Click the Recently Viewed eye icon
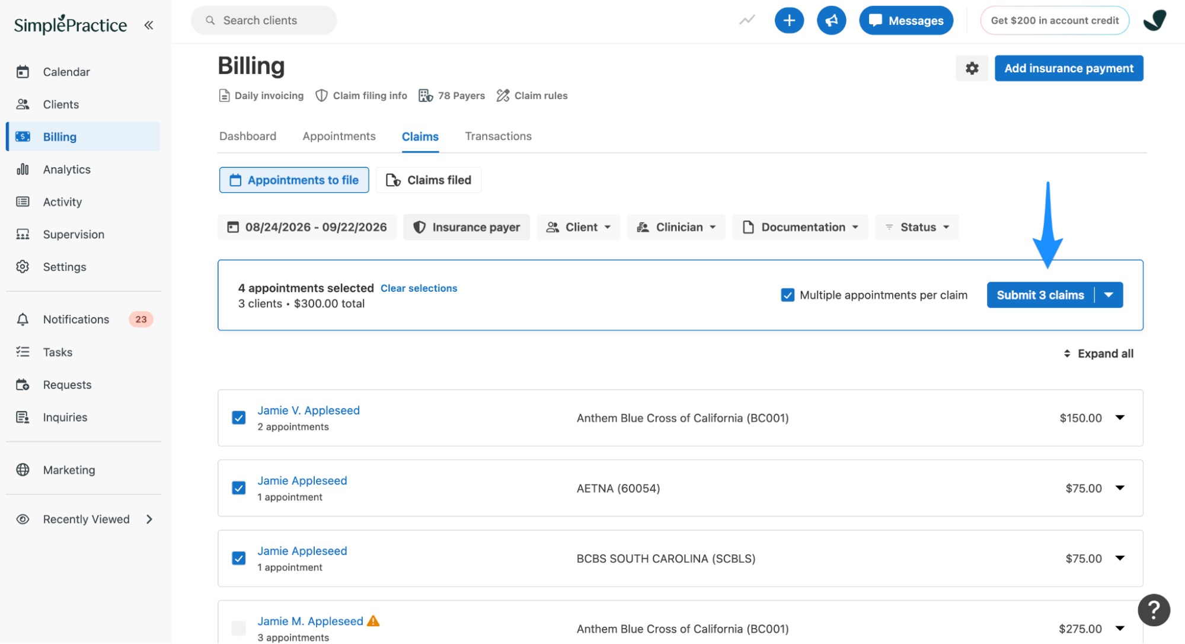Screen dimensions: 1185x644 (23, 519)
